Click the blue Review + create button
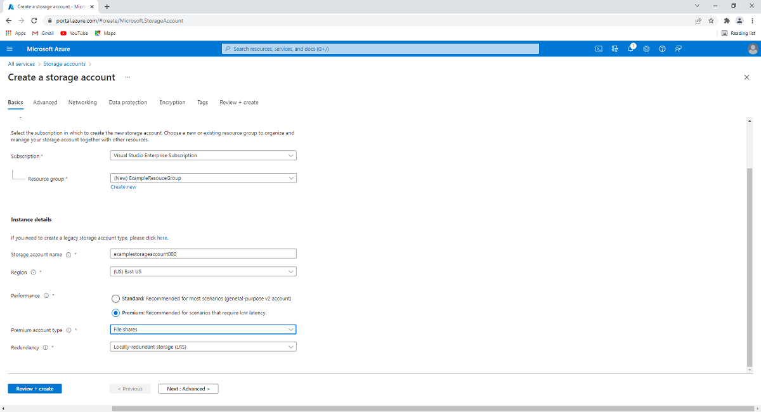Viewport: 761px width, 412px height. click(35, 389)
